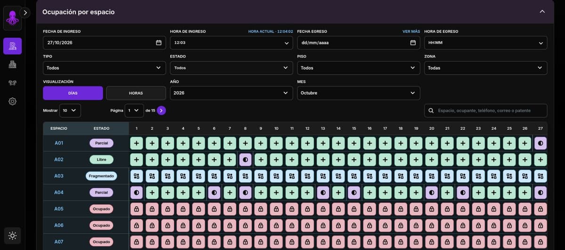Image resolution: width=565 pixels, height=250 pixels.
Task: Open partial cell A04 day 13
Action: (323, 192)
